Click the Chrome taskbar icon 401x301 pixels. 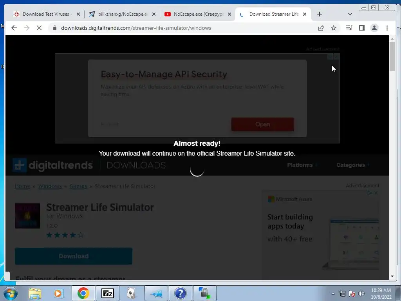point(83,293)
